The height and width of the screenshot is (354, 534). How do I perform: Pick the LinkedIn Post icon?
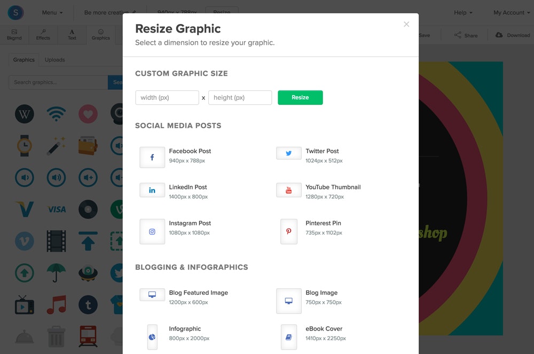(152, 190)
